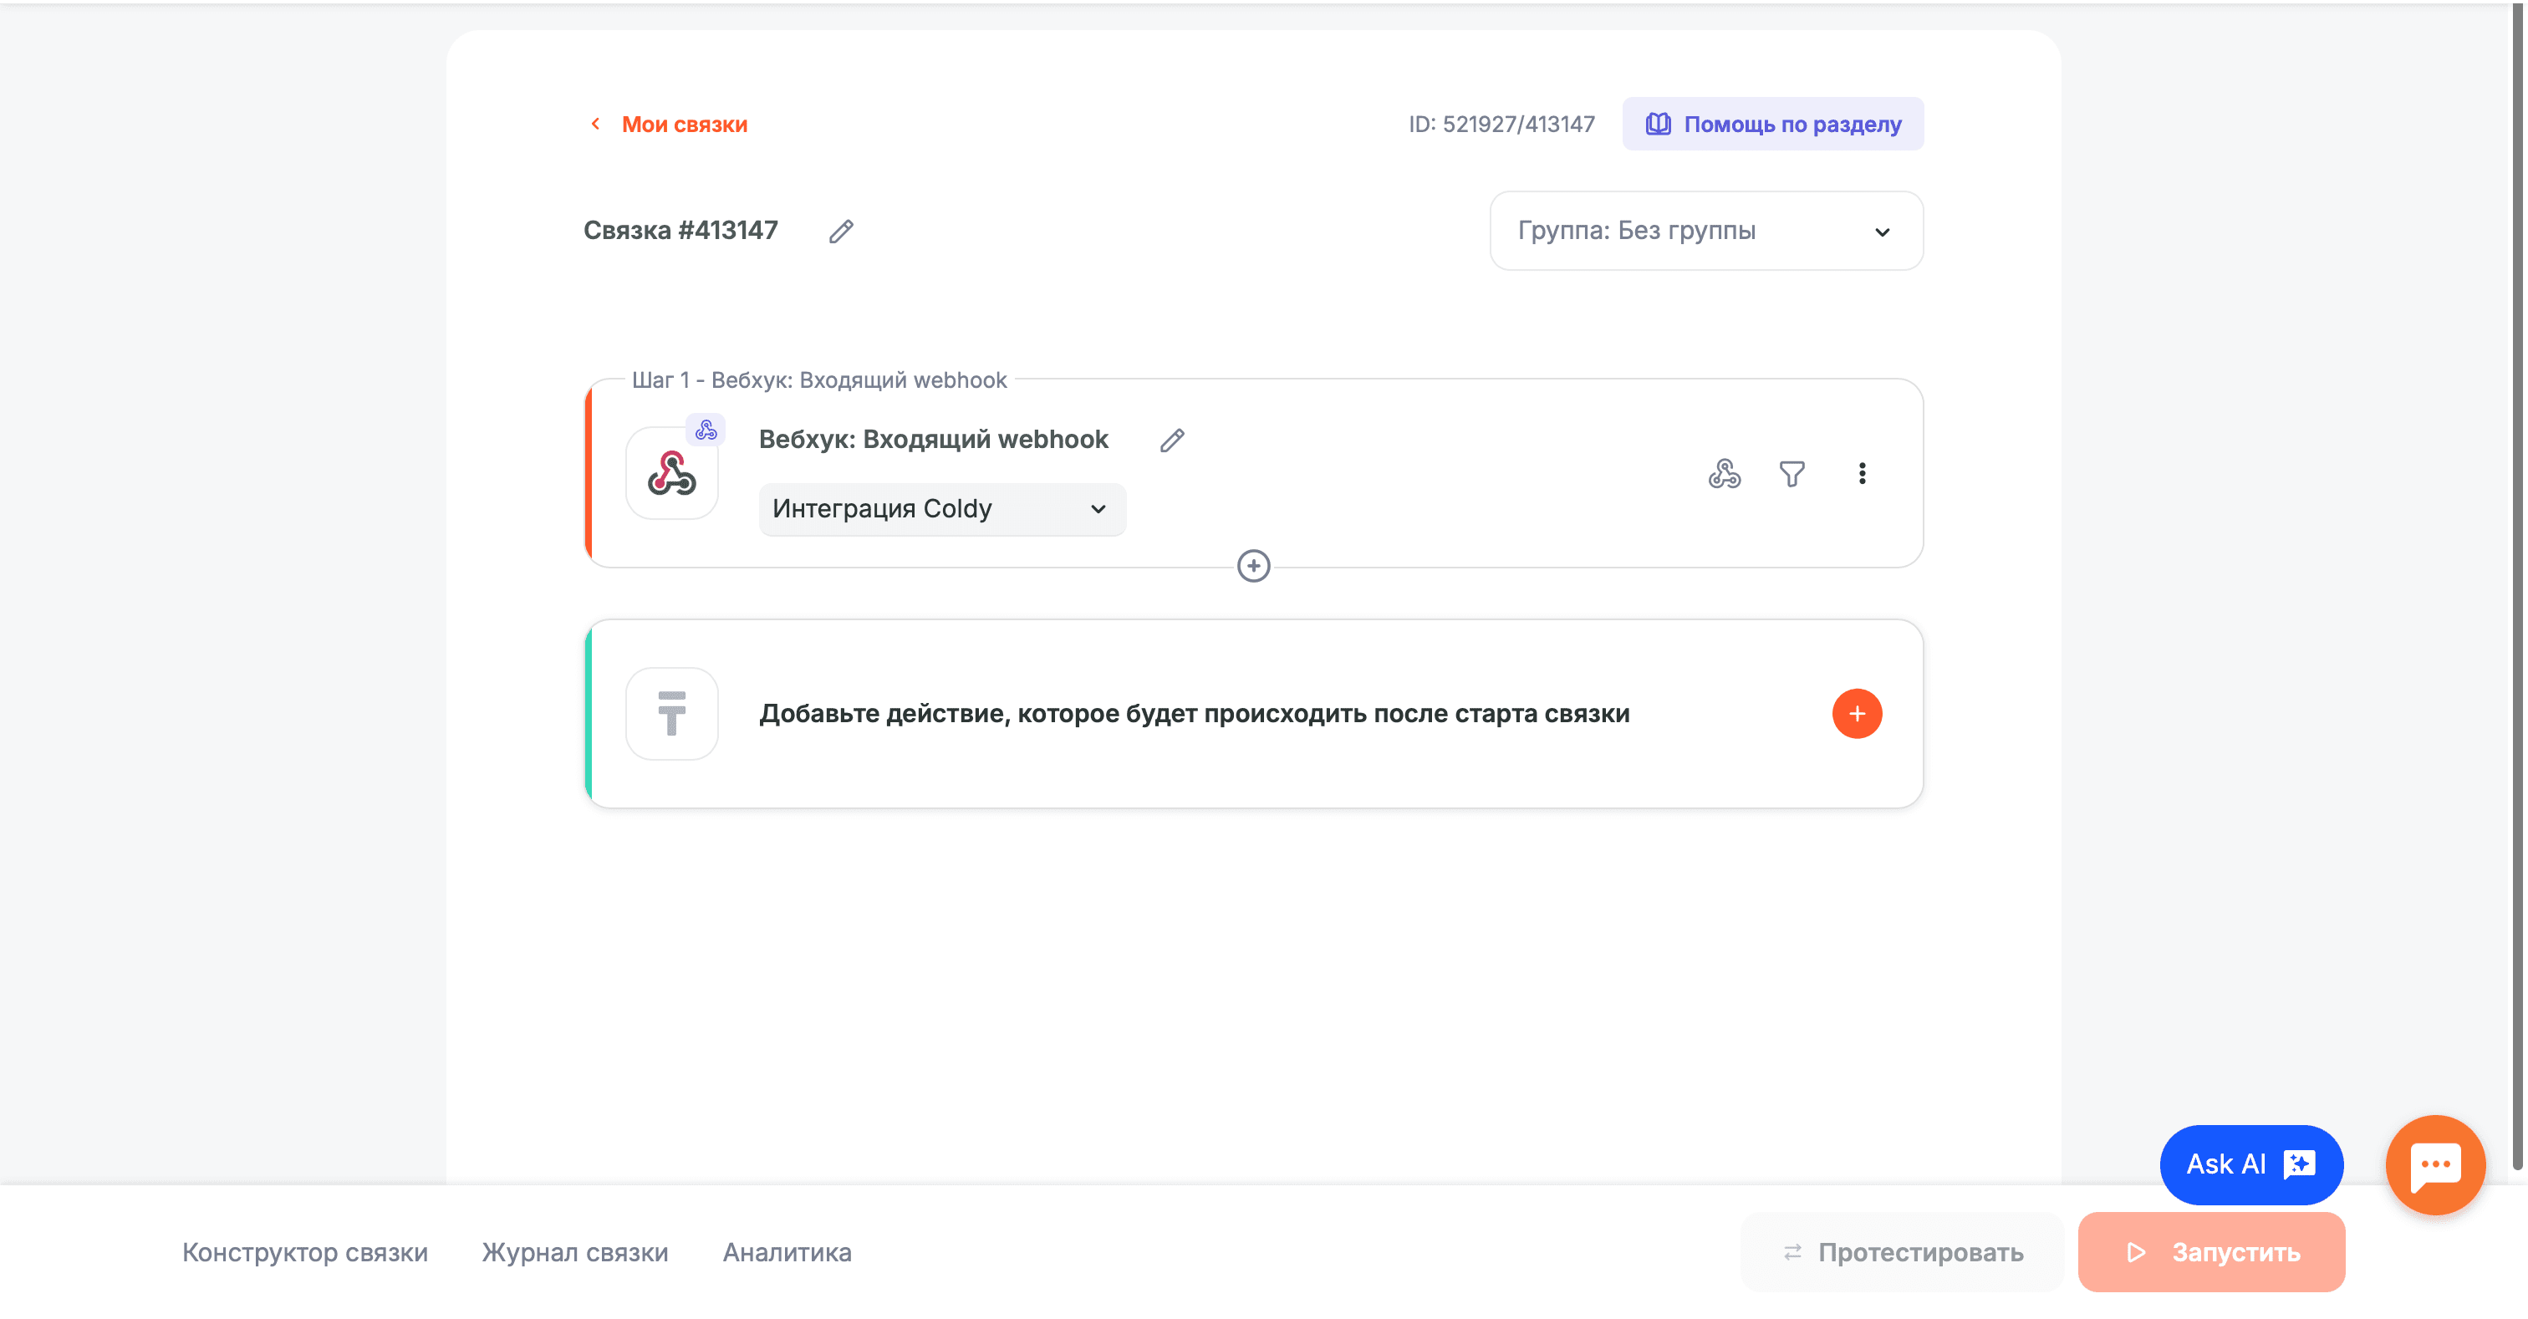The width and height of the screenshot is (2528, 1319).
Task: Click webhook settings icon in step 1
Action: pos(1725,475)
